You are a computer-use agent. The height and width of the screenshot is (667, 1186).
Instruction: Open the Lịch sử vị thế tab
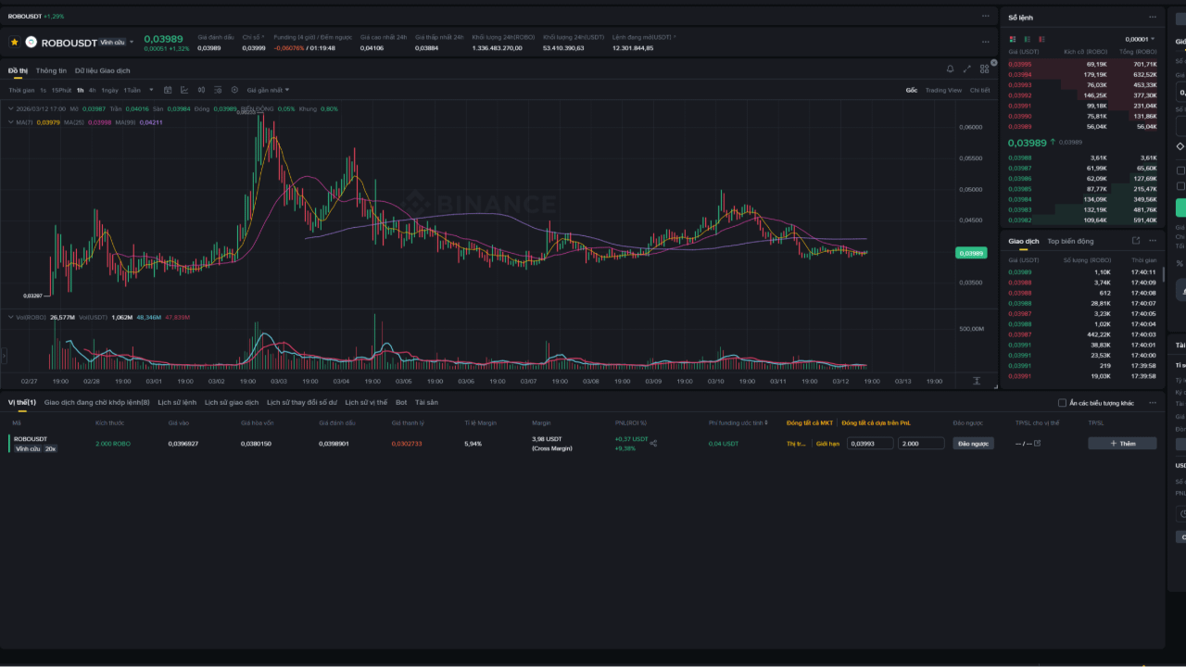point(366,402)
